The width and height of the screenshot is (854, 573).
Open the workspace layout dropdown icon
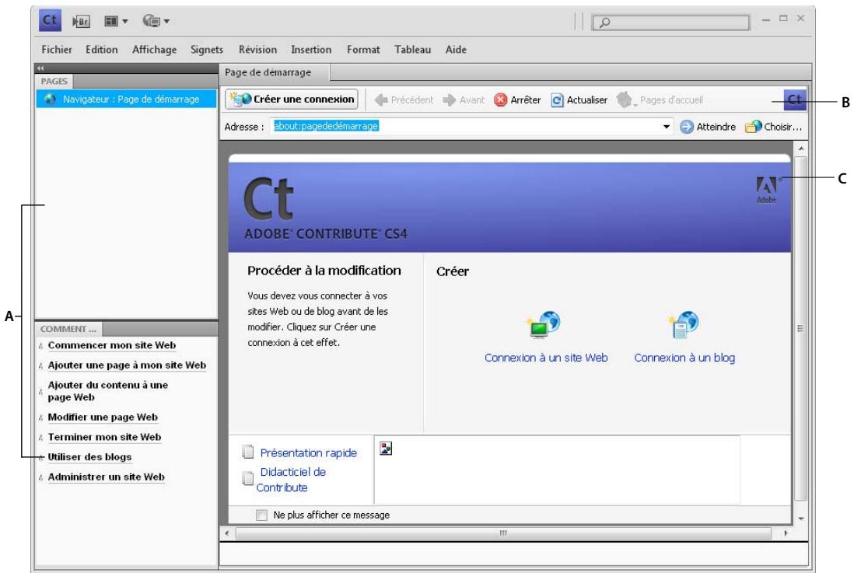point(115,21)
